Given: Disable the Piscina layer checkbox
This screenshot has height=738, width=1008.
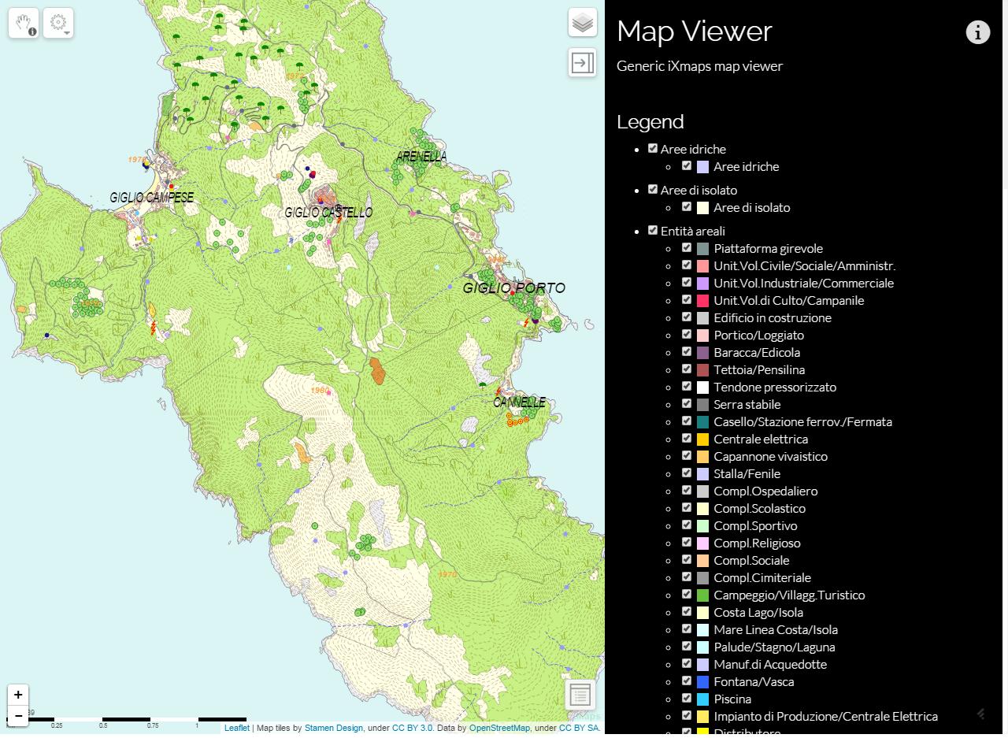Looking at the screenshot, I should (687, 699).
